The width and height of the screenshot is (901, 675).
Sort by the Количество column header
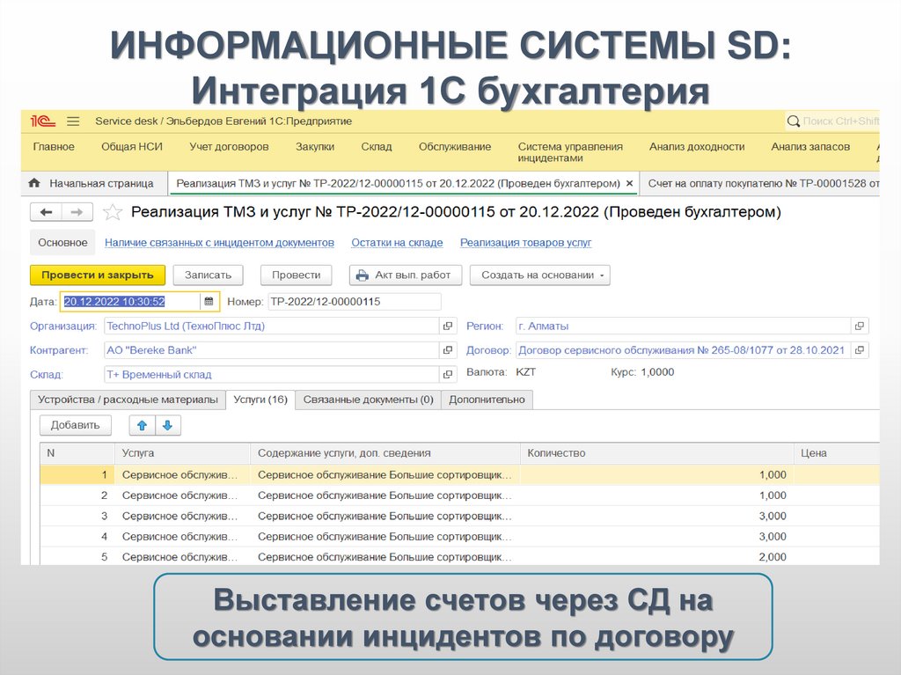pyautogui.click(x=656, y=453)
